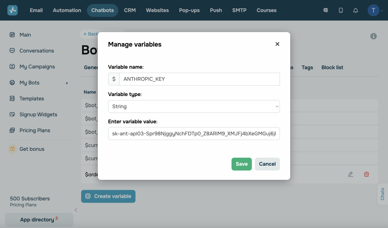The image size is (388, 228).
Task: Click the dollar sign prefix in variable name
Action: coord(114,79)
